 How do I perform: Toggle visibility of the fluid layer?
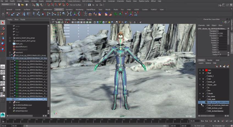pyautogui.click(x=200, y=73)
